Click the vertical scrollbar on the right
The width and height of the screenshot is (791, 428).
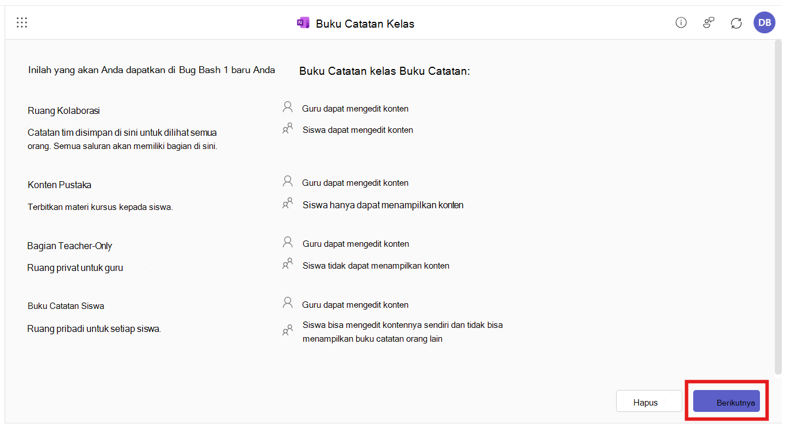(x=778, y=207)
